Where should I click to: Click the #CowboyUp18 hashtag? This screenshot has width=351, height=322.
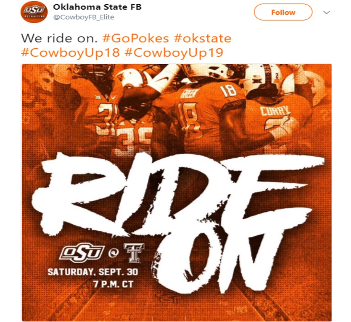pos(70,53)
